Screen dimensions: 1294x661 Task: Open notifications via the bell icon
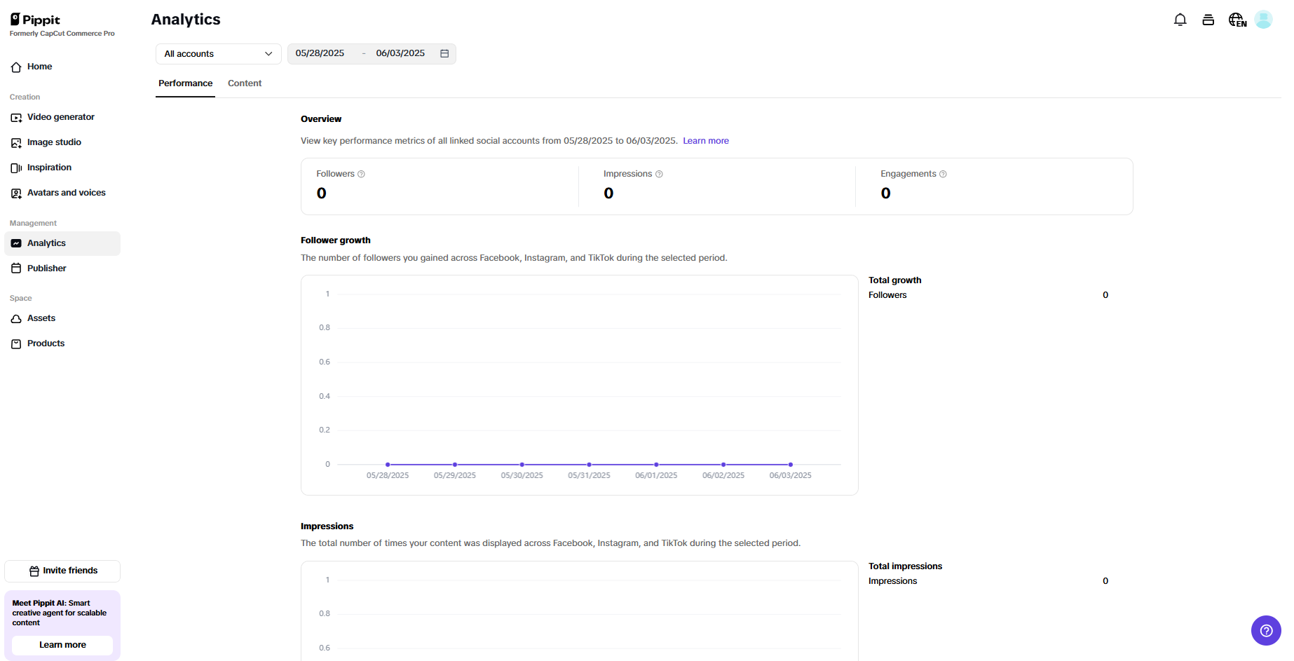[1180, 20]
